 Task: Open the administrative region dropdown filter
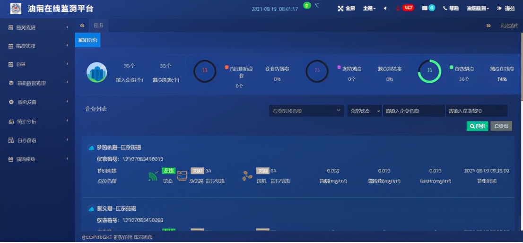point(306,111)
